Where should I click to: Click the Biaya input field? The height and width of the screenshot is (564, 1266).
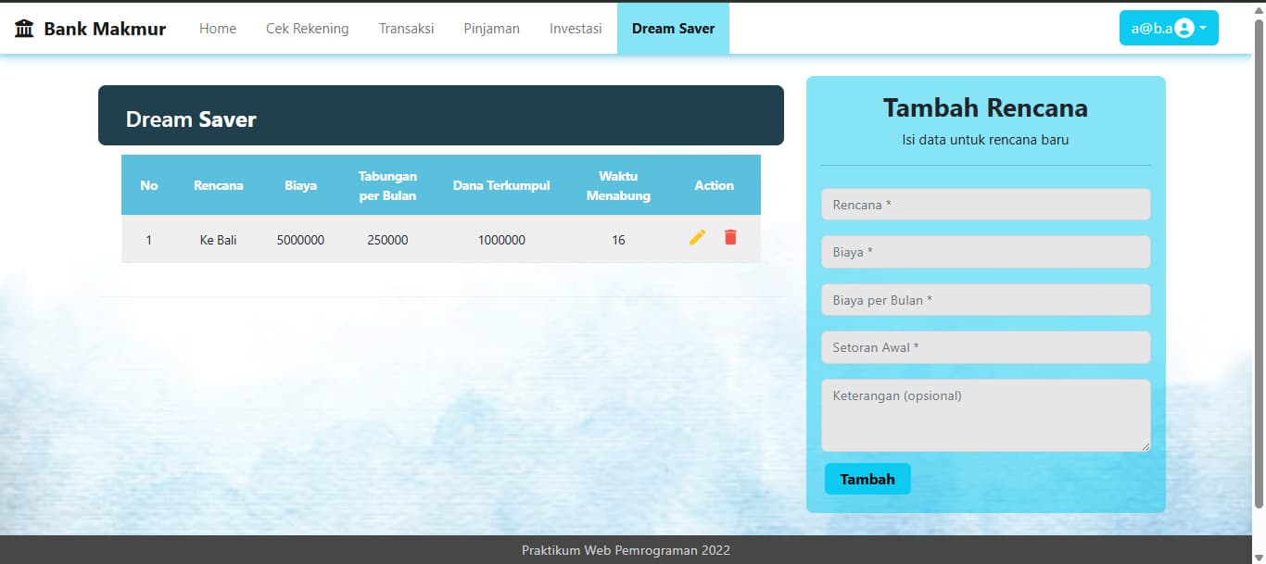(x=985, y=251)
